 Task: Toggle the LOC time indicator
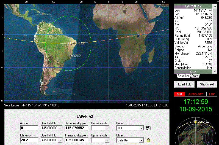212,94
